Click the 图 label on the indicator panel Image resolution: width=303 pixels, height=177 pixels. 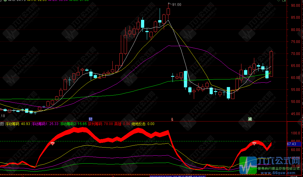point(2,124)
